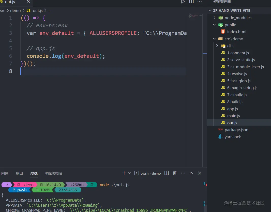The width and height of the screenshot is (271, 212).
Task: Open yarn.lock file
Action: click(x=233, y=137)
